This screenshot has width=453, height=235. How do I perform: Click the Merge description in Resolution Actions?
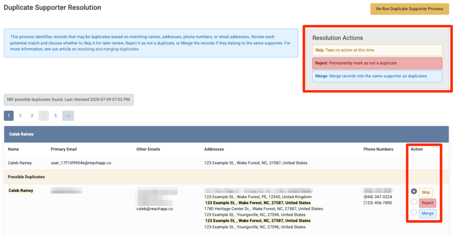pyautogui.click(x=377, y=76)
